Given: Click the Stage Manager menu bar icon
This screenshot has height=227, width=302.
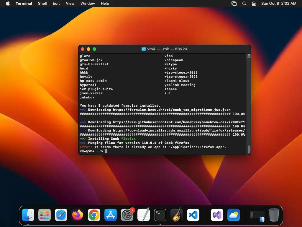Looking at the screenshot, I should coord(234,4).
